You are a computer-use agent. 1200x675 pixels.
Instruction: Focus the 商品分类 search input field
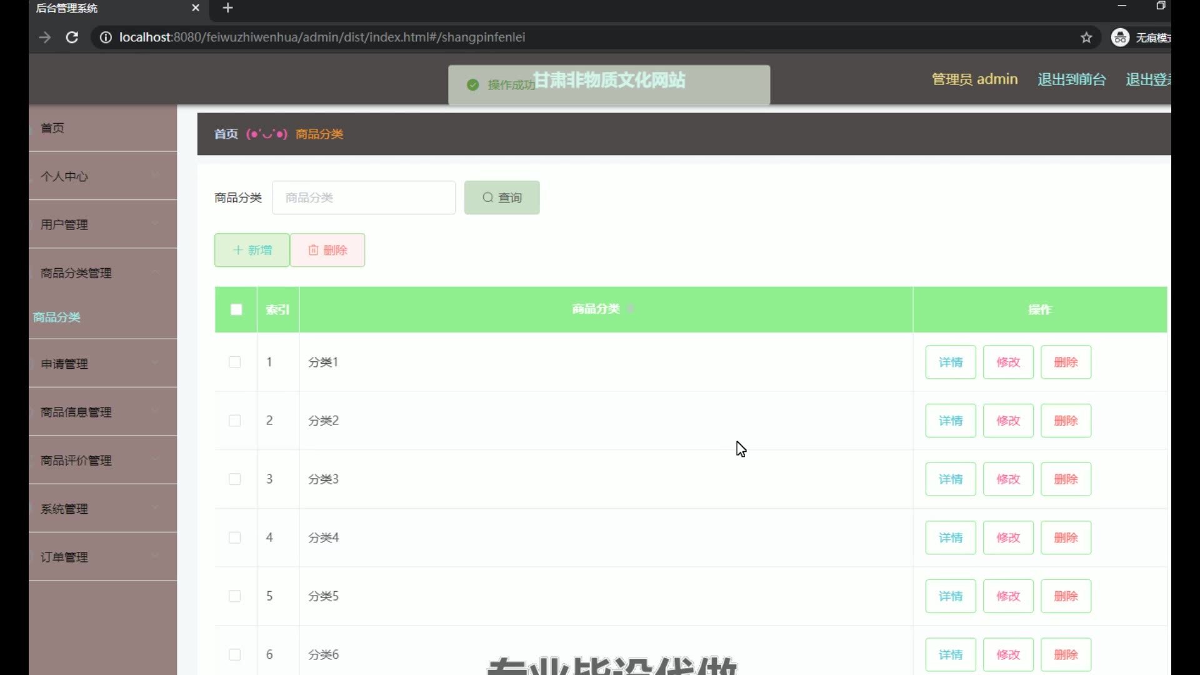364,197
